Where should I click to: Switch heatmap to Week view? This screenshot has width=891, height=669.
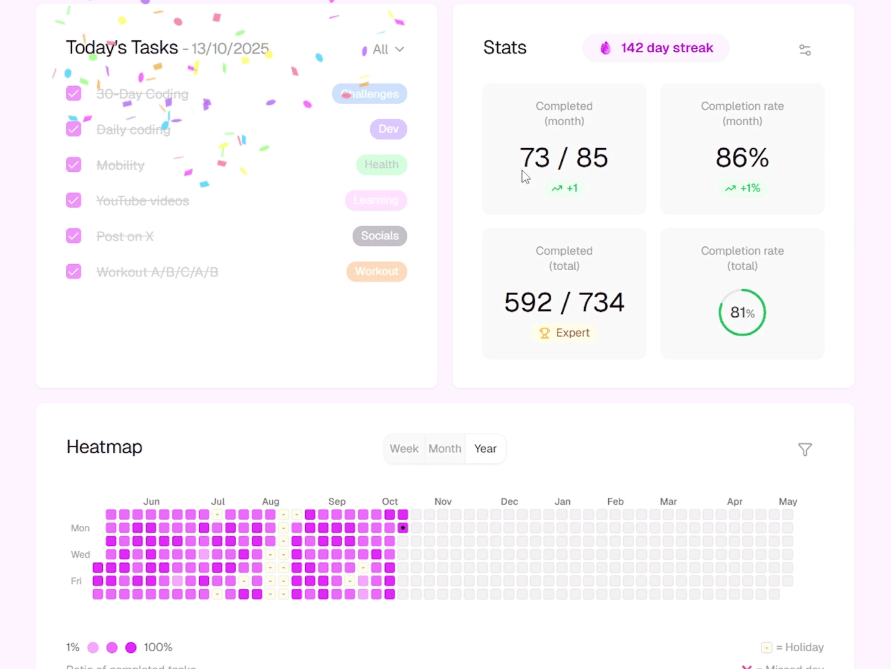coord(404,449)
